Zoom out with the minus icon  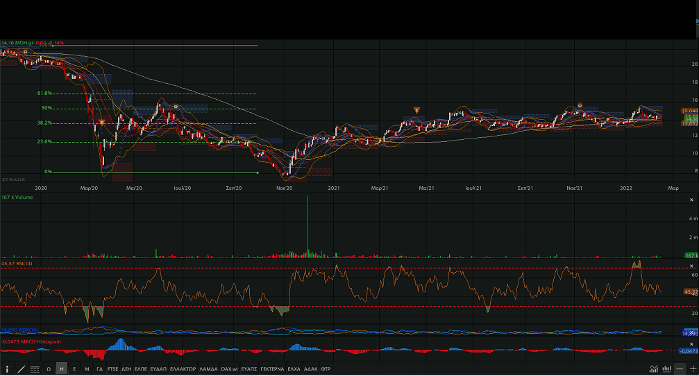click(680, 368)
